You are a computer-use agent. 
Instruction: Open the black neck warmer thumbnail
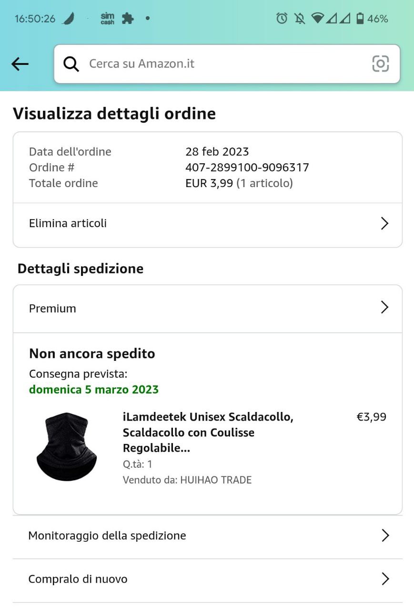point(67,446)
